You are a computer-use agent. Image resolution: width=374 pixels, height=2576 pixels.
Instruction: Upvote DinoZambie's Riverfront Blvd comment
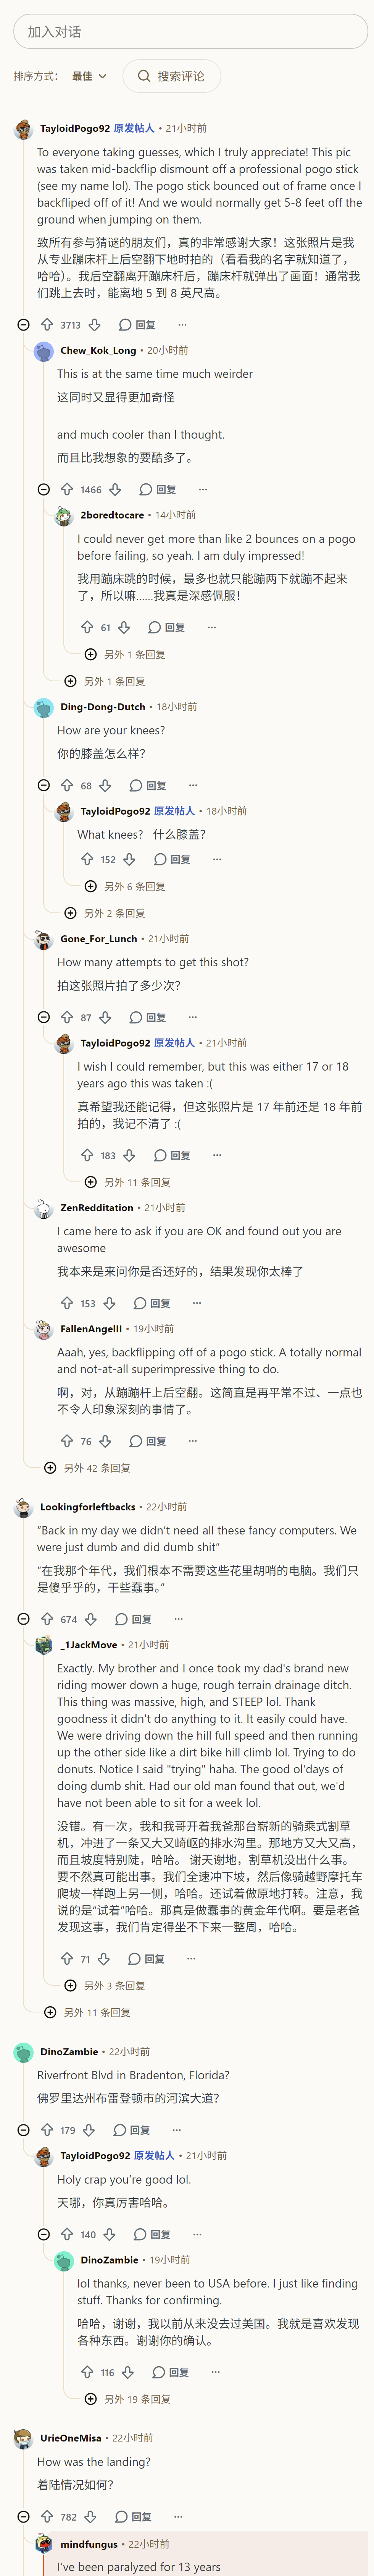pyautogui.click(x=47, y=2130)
